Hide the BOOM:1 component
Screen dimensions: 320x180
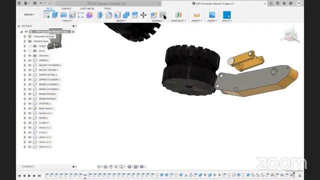pyautogui.click(x=30, y=118)
